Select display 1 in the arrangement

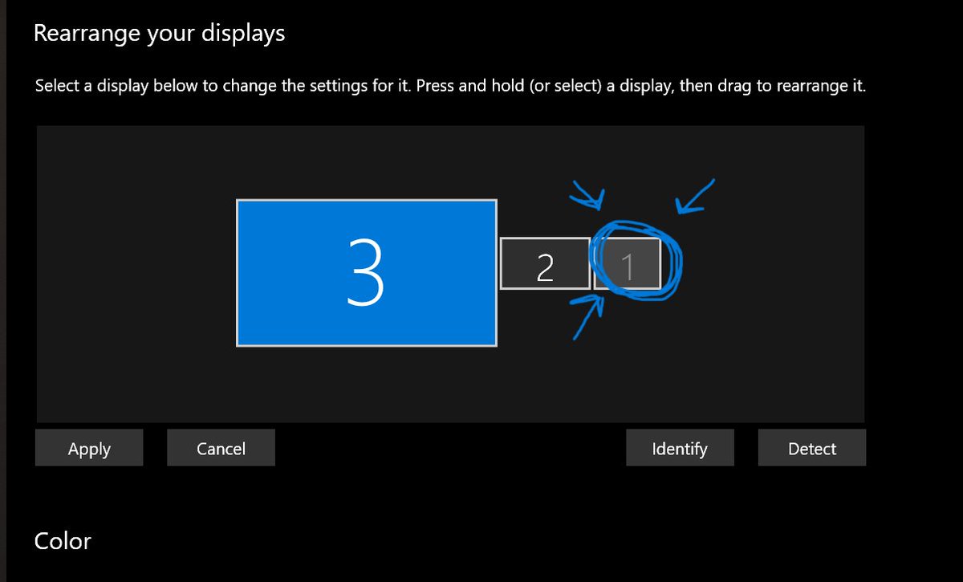pyautogui.click(x=628, y=263)
